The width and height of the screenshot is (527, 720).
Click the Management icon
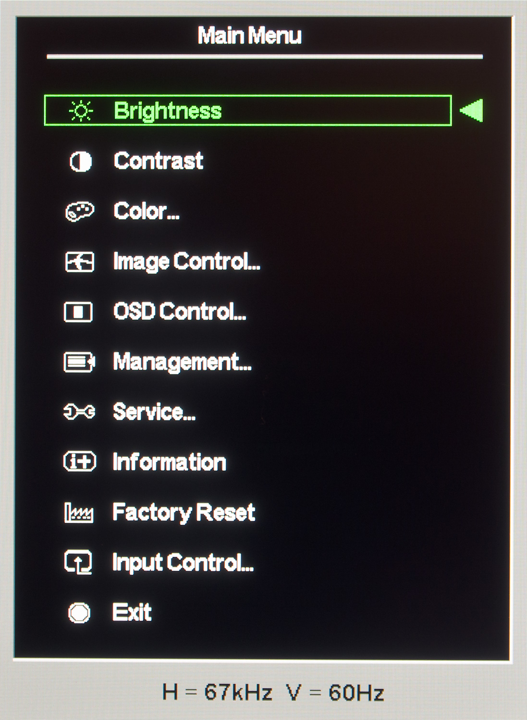[79, 362]
